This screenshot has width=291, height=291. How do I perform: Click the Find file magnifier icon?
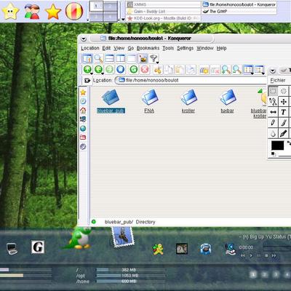click(x=98, y=58)
